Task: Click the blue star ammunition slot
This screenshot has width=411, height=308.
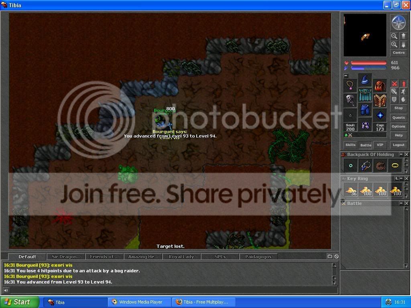Action: (380, 115)
